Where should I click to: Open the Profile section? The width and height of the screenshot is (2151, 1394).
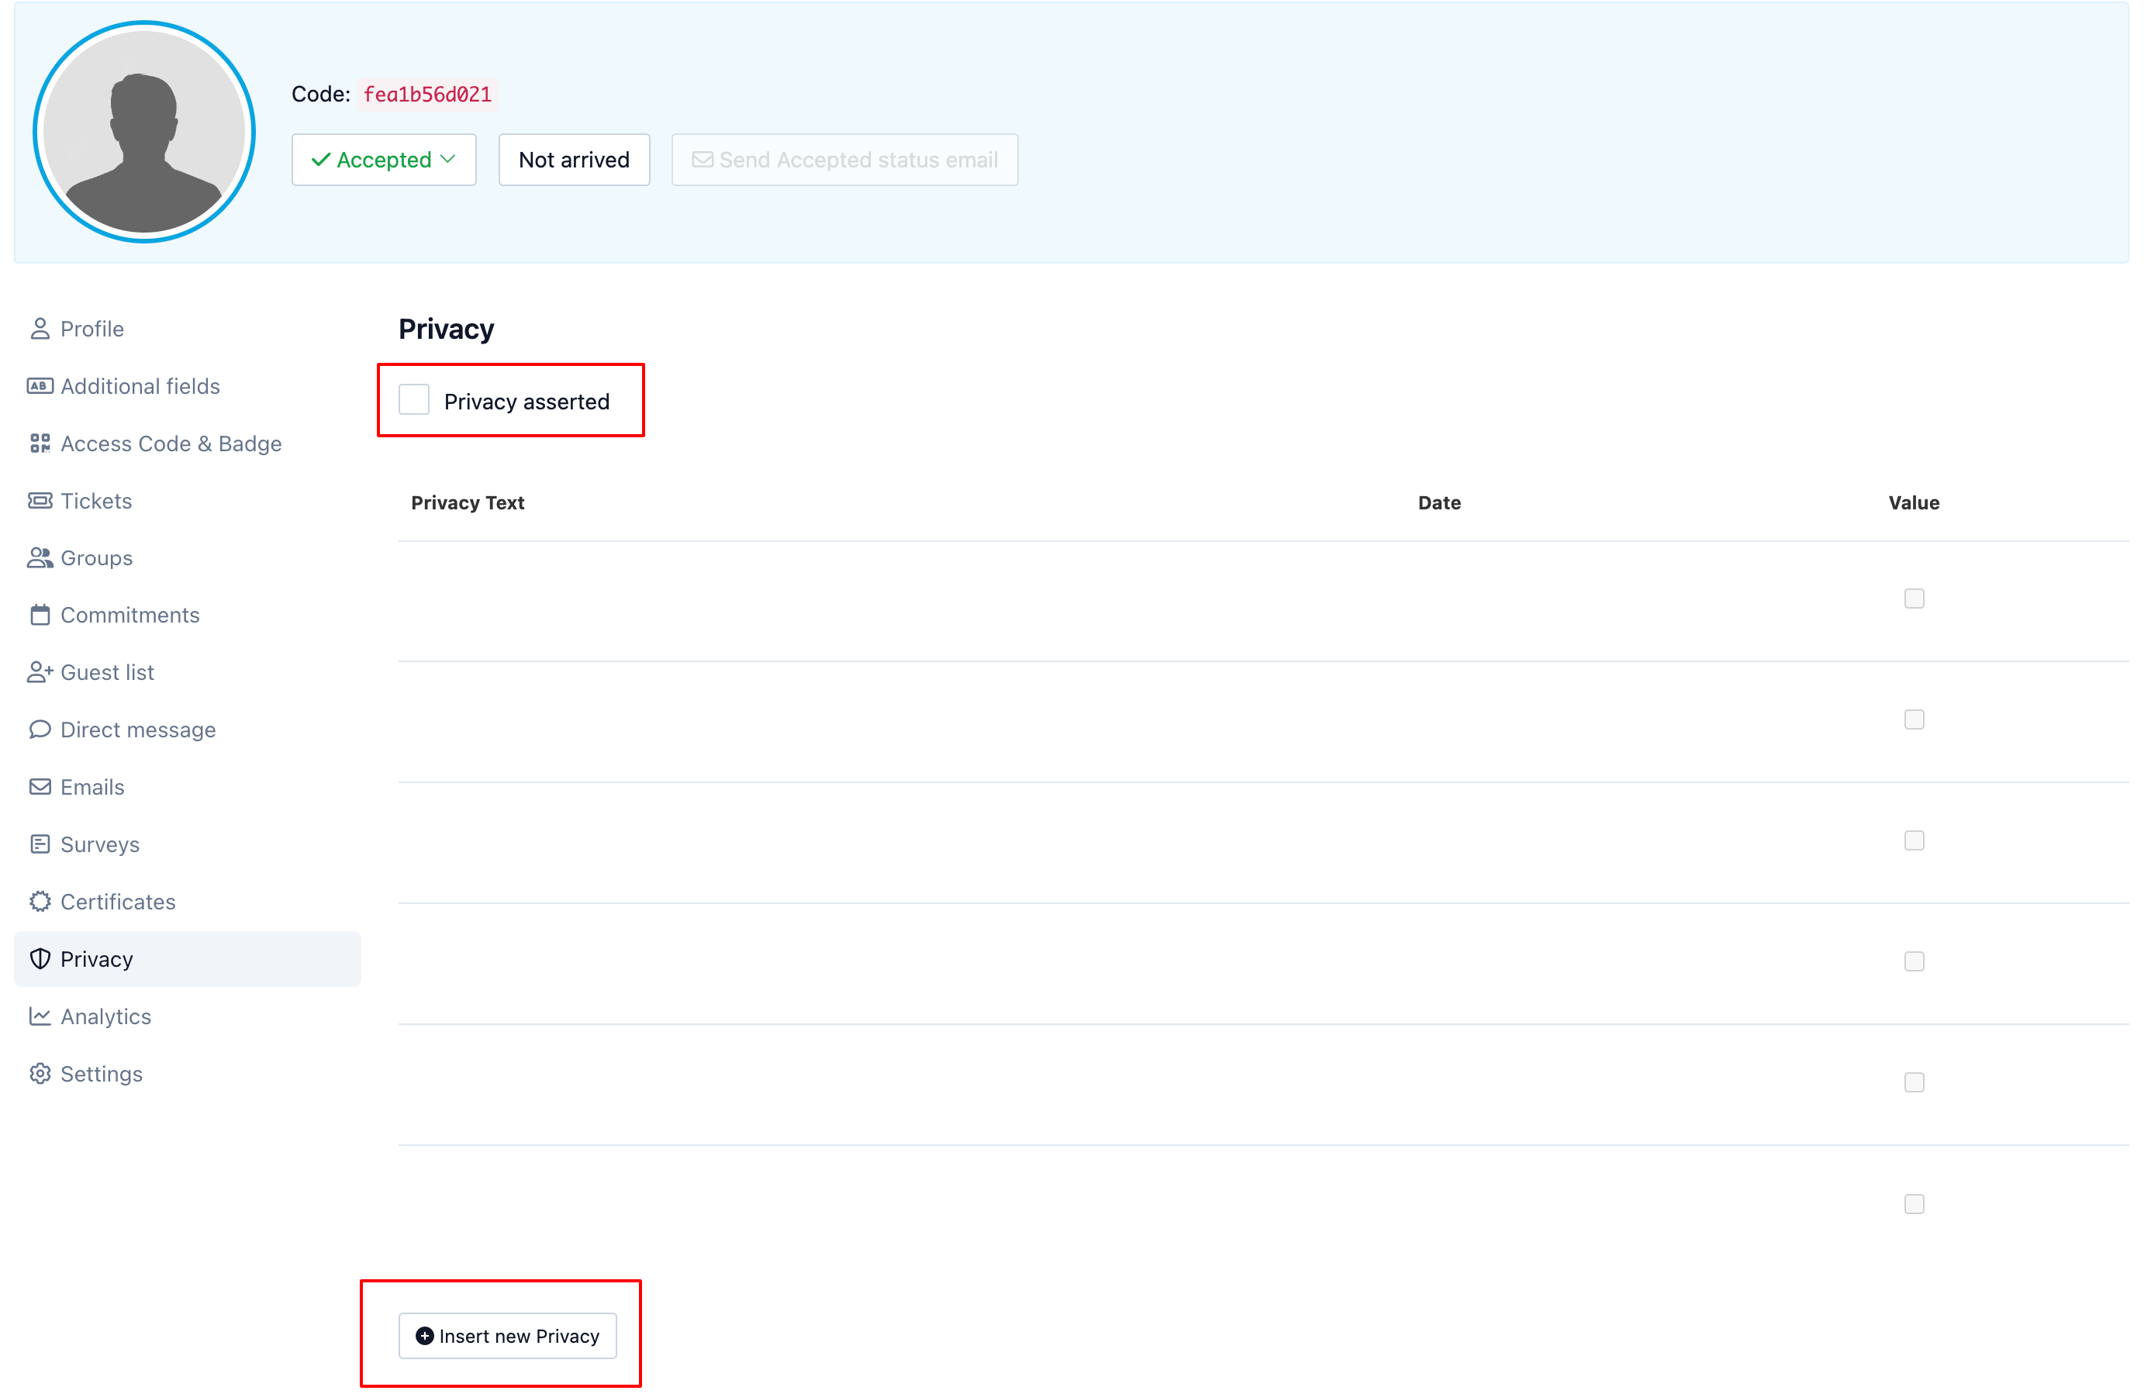(x=187, y=329)
